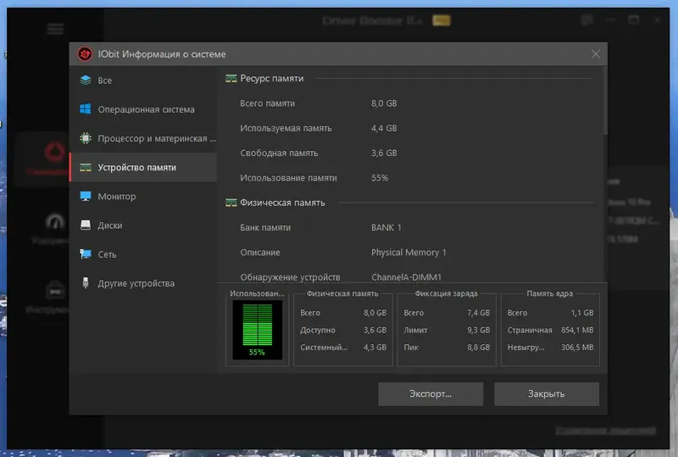Screen dimensions: 678x457
Task: Click the 'Закрыть' button
Action: (547, 393)
